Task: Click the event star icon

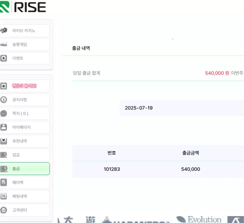Action: tap(4, 58)
